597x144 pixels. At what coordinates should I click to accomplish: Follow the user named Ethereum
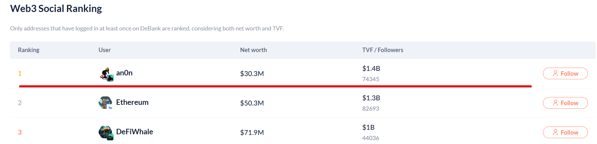[x=565, y=103]
